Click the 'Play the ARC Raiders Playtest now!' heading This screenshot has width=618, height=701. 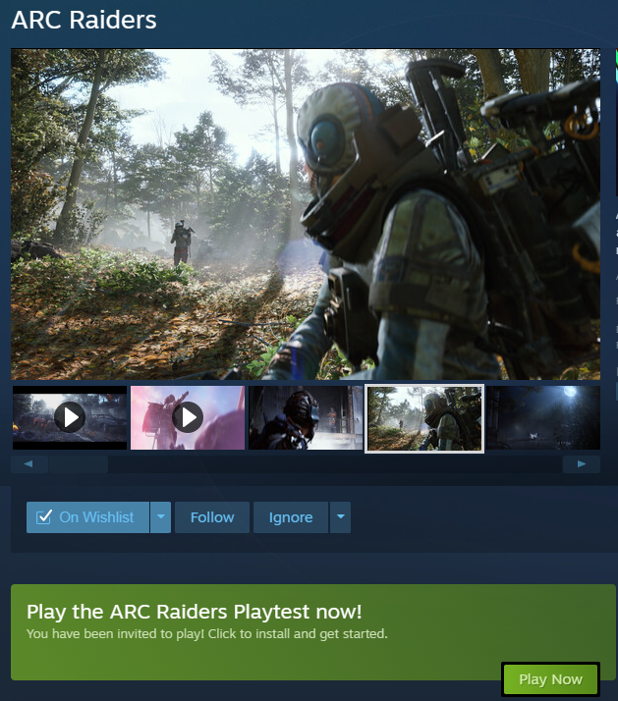(195, 612)
